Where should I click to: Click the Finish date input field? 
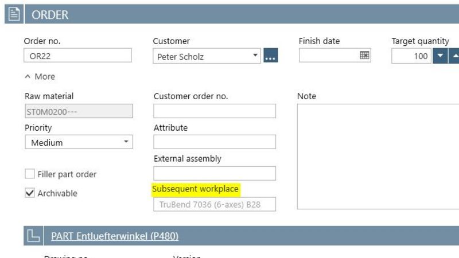click(327, 56)
